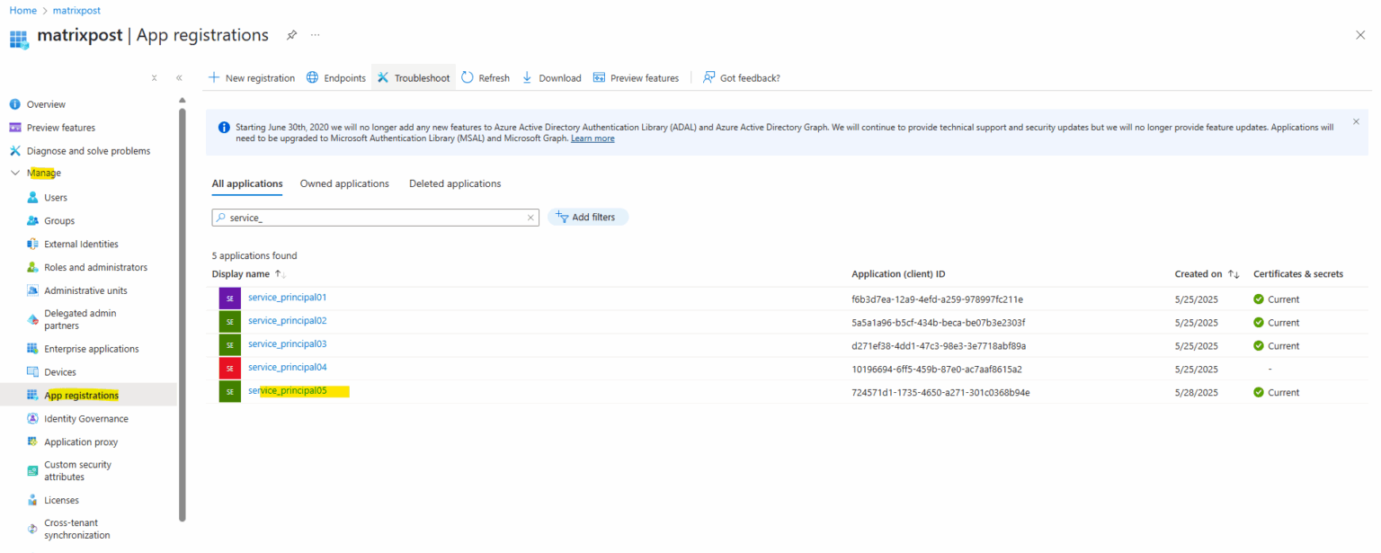1381x553 pixels.
Task: Open service_principal05 registration
Action: pyautogui.click(x=287, y=392)
